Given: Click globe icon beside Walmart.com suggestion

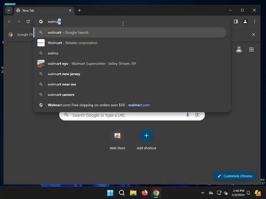Looking at the screenshot, I should pyautogui.click(x=41, y=105).
